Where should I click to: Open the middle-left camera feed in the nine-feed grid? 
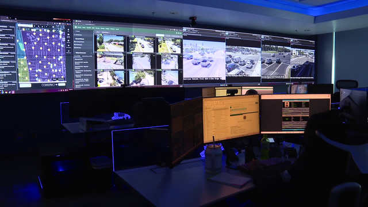(110, 61)
